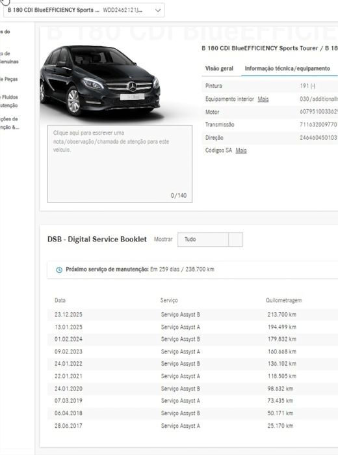Open the Mostrar 'Tudo' filter dropdown
Viewport: 338px width, 455px height.
[210, 240]
